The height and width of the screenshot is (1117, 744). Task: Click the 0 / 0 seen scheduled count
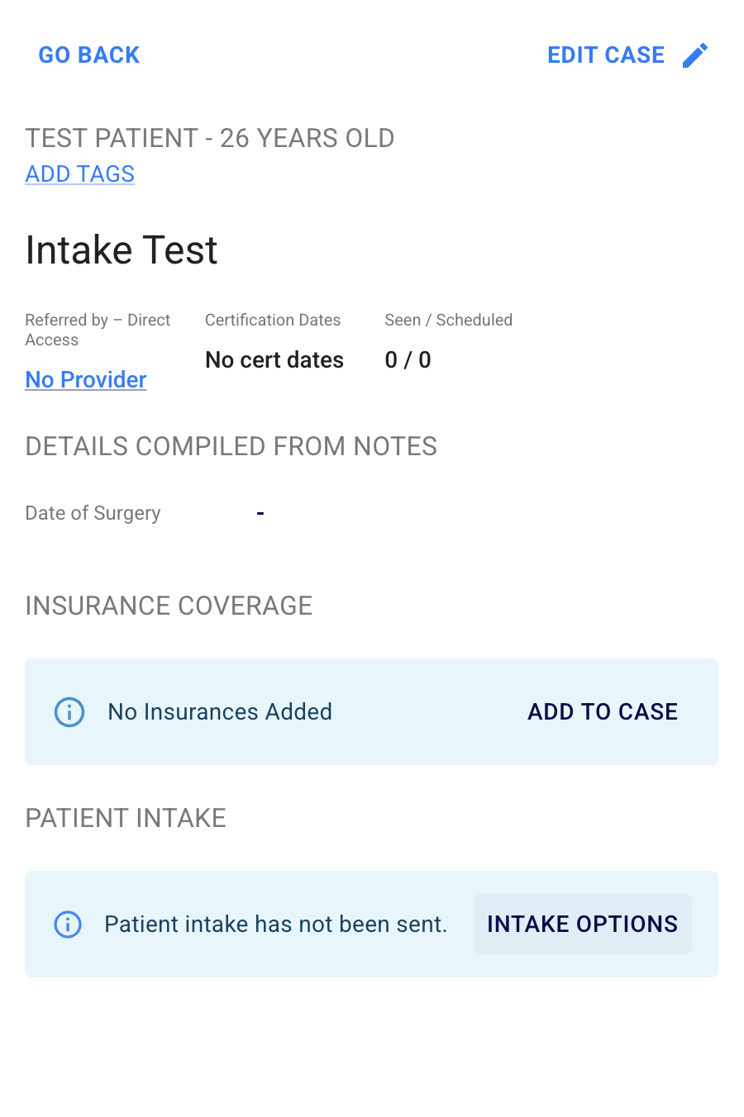408,360
